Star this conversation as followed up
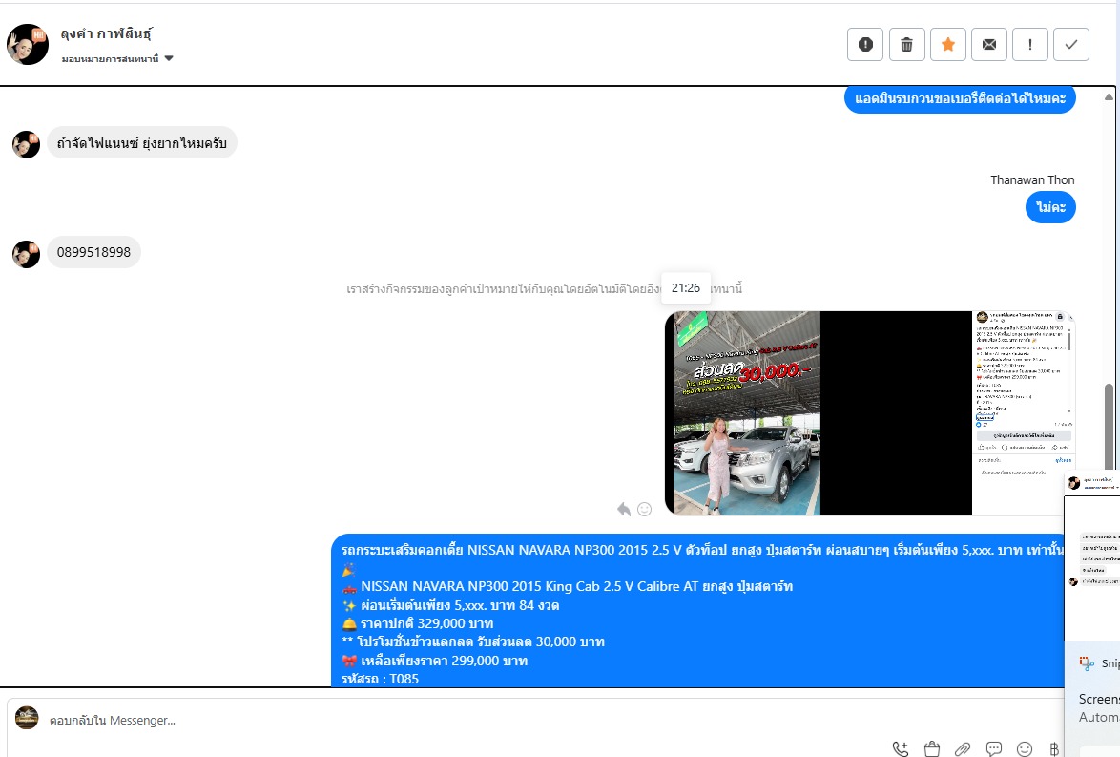1120x757 pixels. pyautogui.click(x=948, y=44)
